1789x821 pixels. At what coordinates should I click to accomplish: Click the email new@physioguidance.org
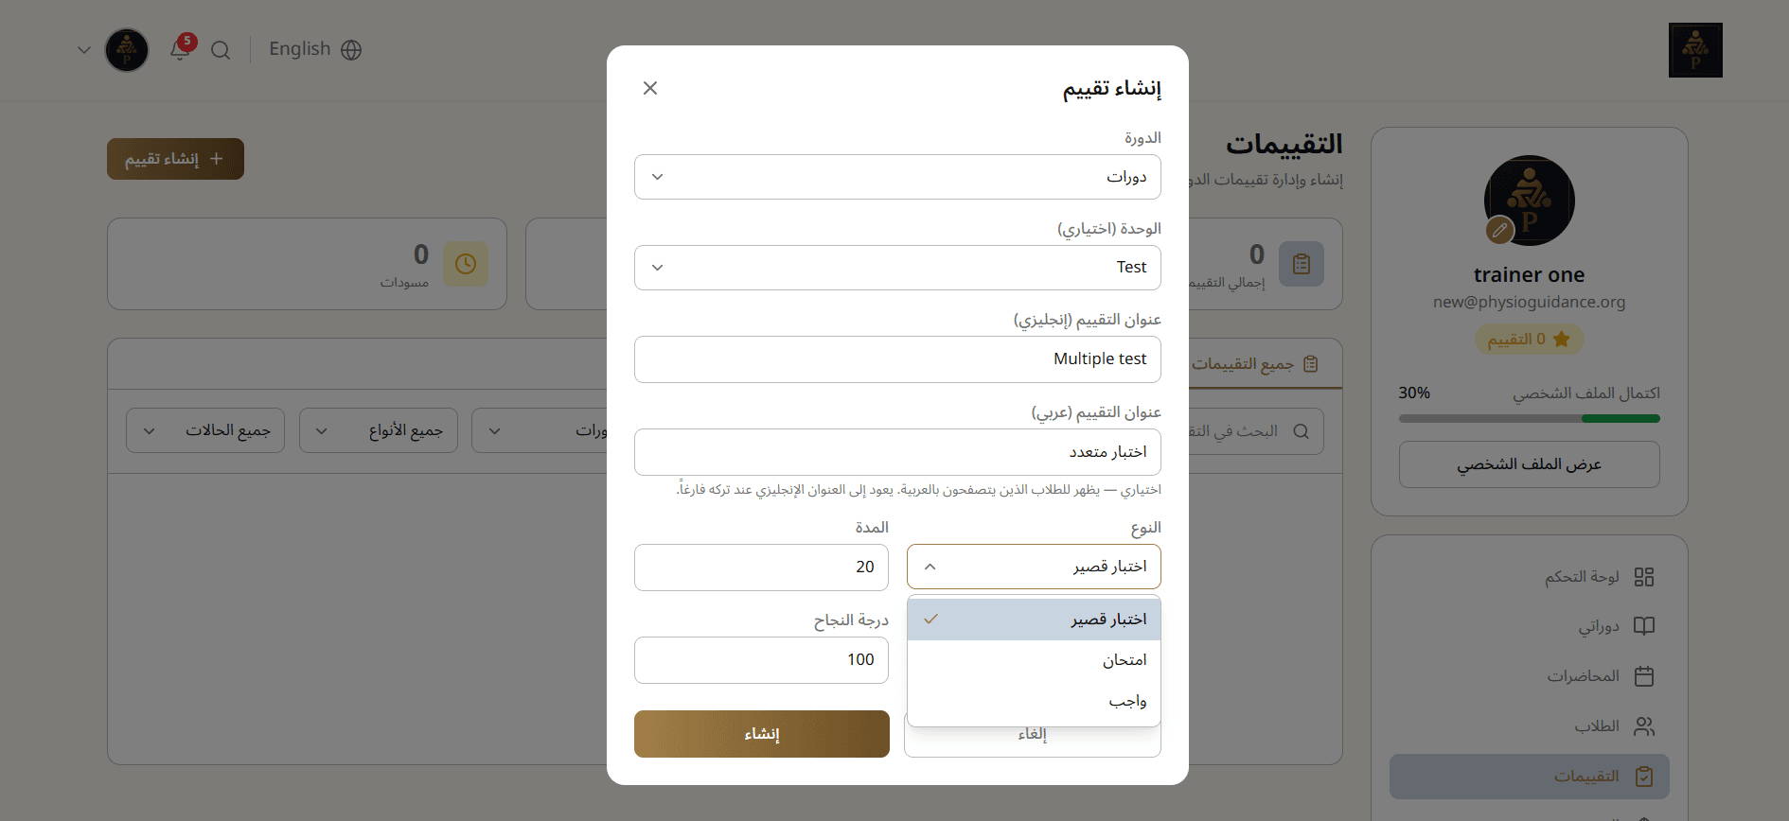click(x=1530, y=302)
